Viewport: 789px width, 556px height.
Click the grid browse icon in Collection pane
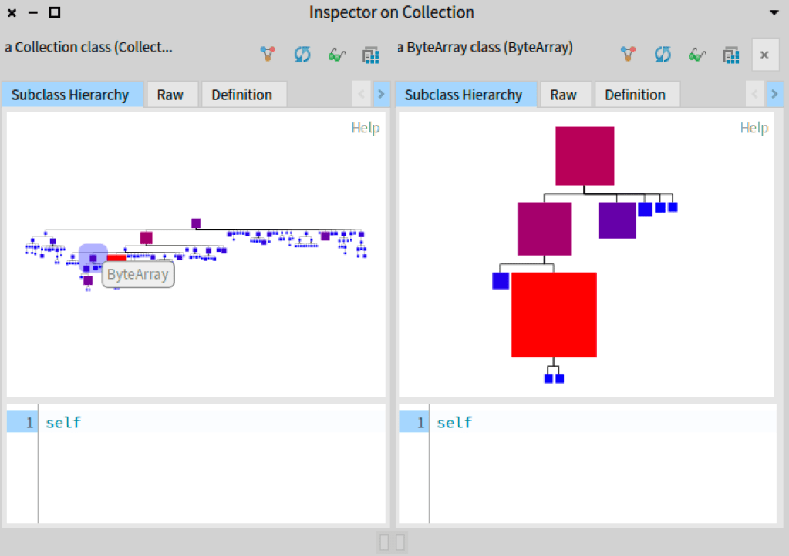tap(370, 55)
